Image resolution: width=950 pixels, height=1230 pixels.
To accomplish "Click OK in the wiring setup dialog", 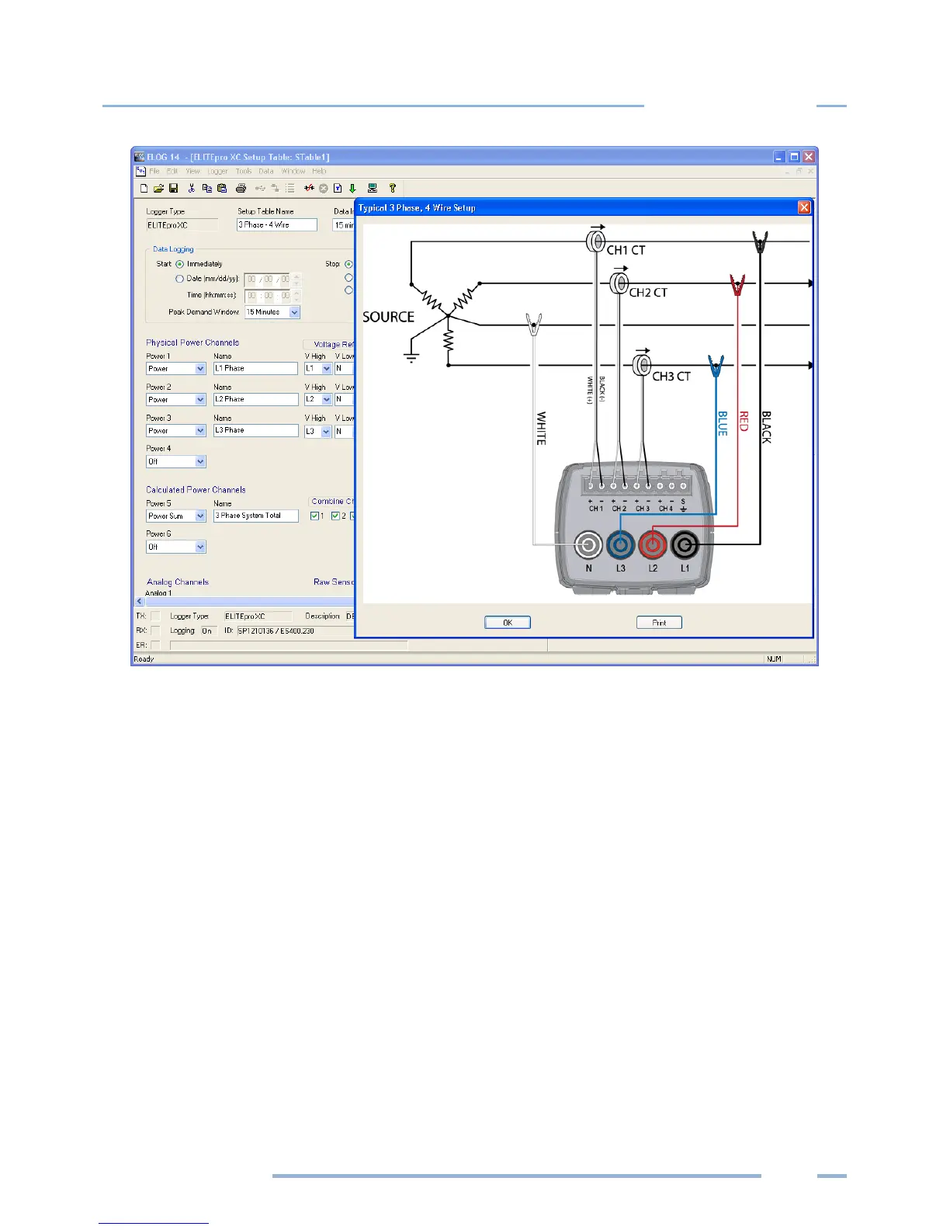I will point(507,622).
